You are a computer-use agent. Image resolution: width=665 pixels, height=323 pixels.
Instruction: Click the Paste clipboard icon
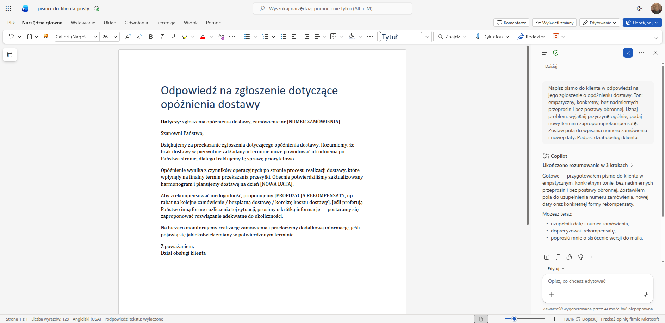pos(30,37)
